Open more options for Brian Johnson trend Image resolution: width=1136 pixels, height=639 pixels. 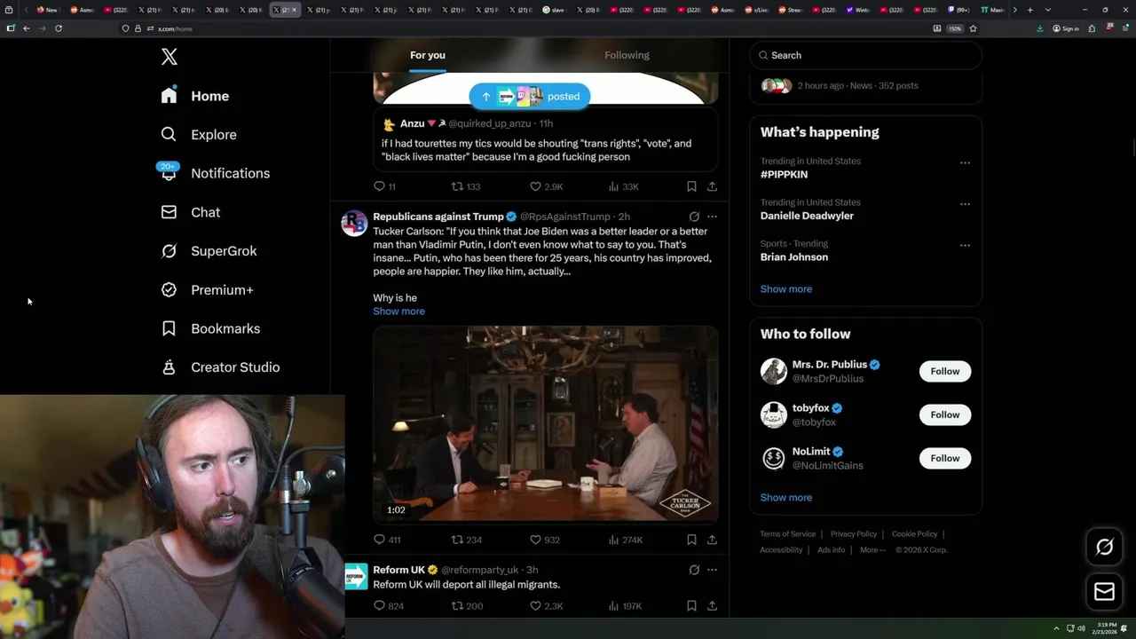(x=965, y=245)
